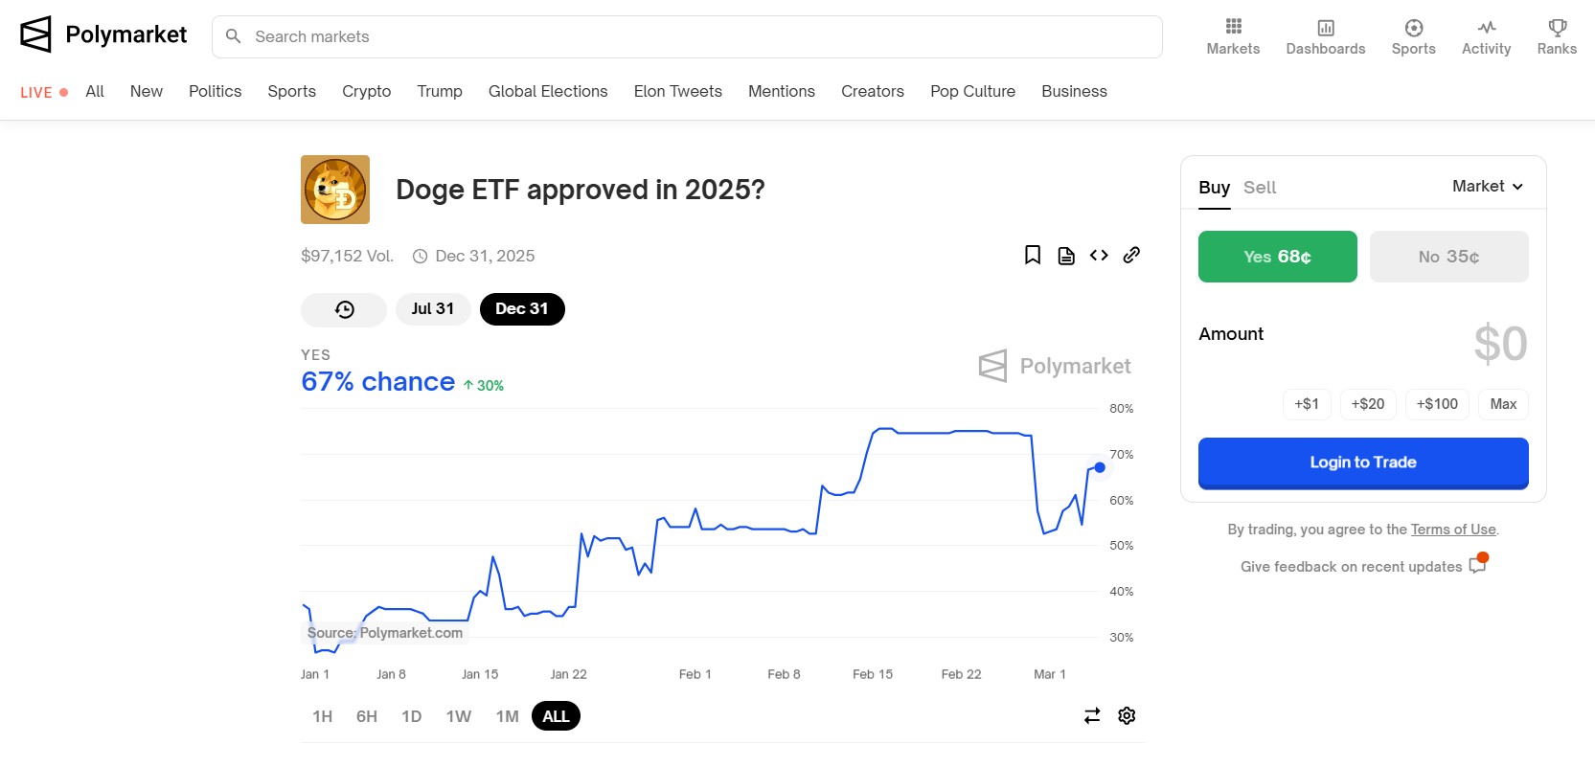This screenshot has height=767, width=1595.
Task: Open past markets history pill
Action: [x=344, y=309]
